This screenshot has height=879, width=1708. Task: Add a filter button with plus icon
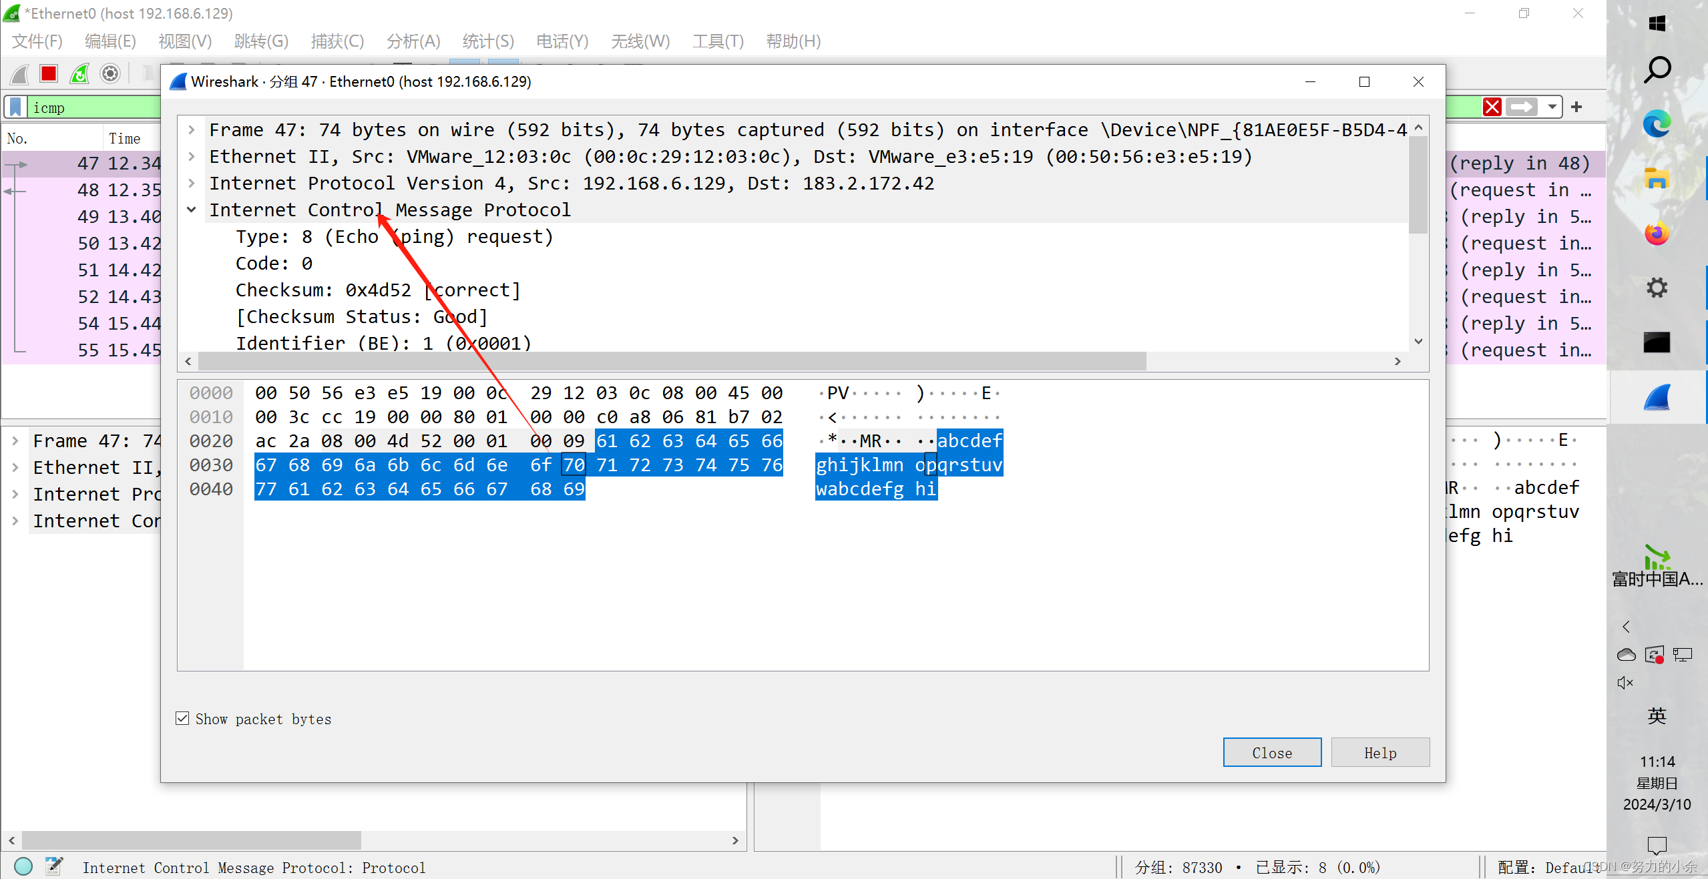[x=1576, y=107]
